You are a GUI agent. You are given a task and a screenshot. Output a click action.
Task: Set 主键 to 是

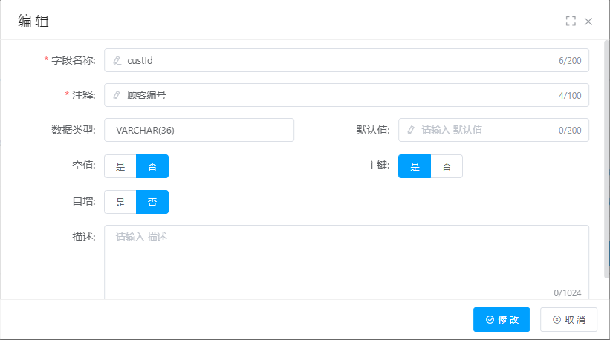pos(415,166)
